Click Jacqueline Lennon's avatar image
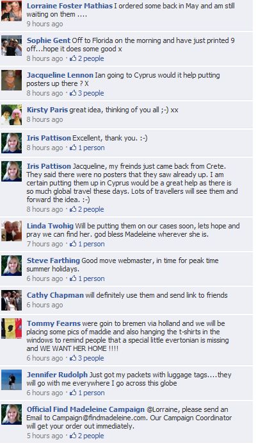 click(x=12, y=80)
